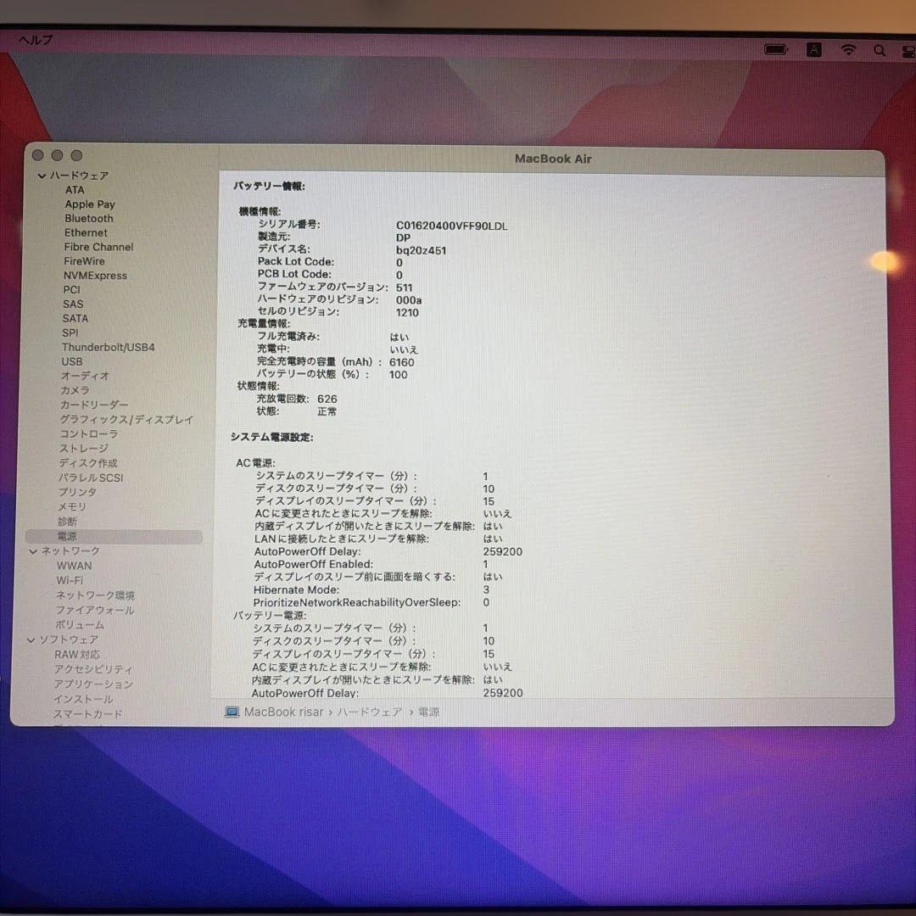Viewport: 916px width, 916px height.
Task: Open the ヘルプ menu
Action: (35, 40)
